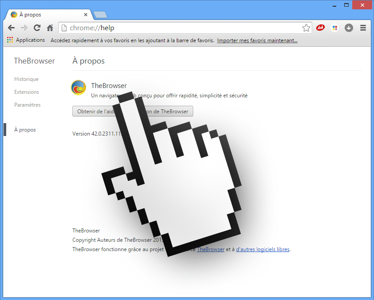
Task: Click Importer mes favoris maintenant link
Action: [x=257, y=40]
